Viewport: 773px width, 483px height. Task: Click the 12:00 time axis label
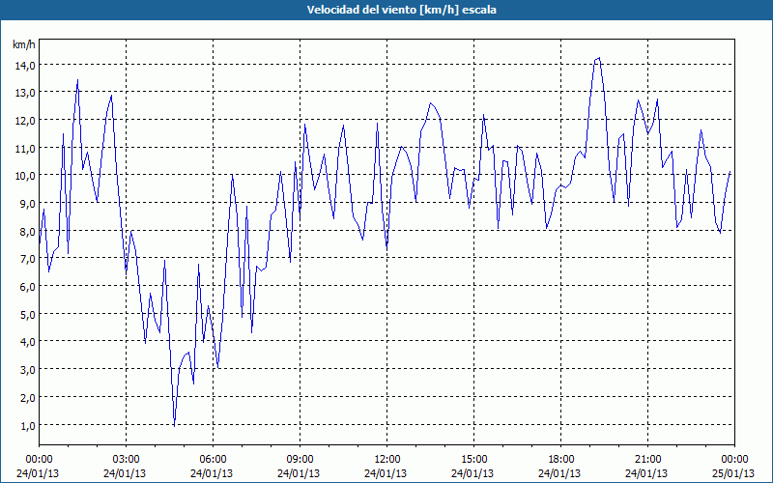(x=387, y=460)
